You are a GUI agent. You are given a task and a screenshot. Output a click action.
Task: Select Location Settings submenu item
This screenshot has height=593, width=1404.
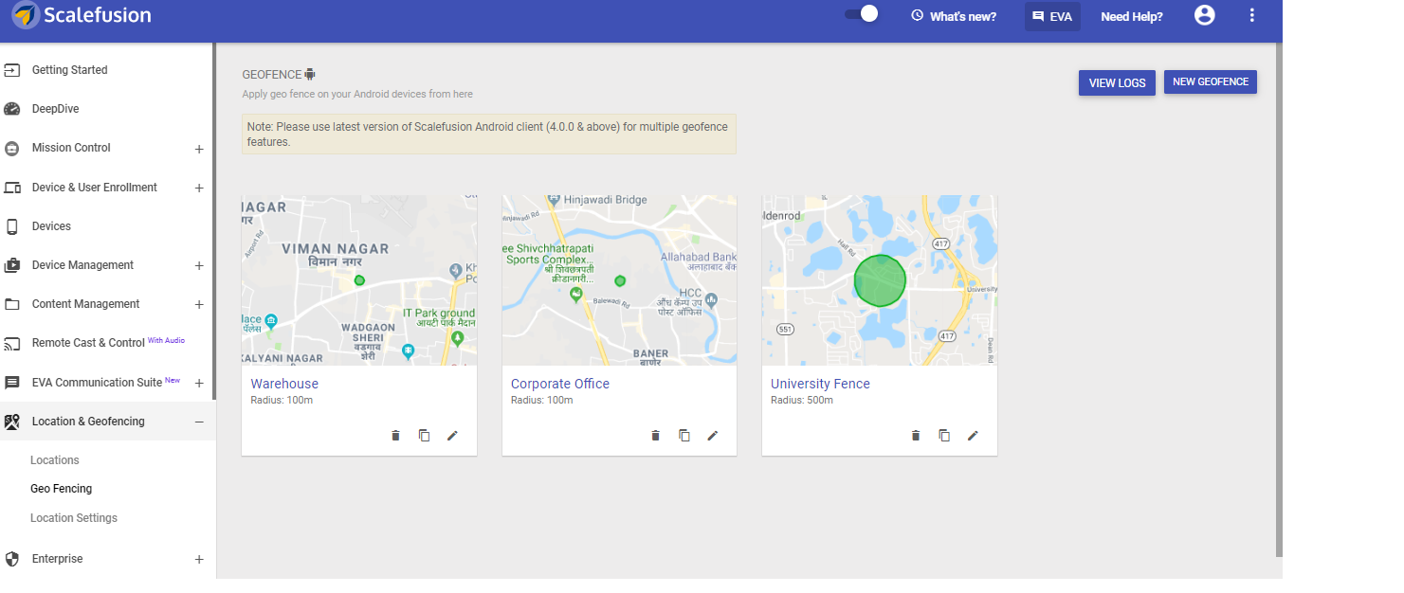(x=74, y=518)
